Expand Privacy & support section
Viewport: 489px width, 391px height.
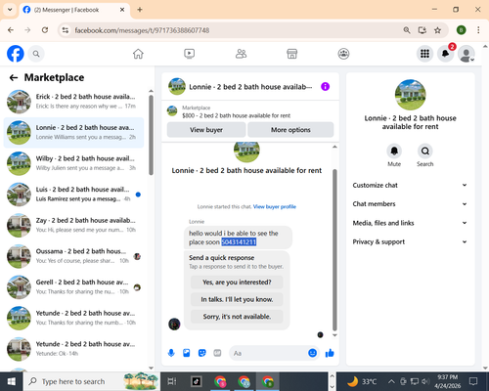pos(410,241)
